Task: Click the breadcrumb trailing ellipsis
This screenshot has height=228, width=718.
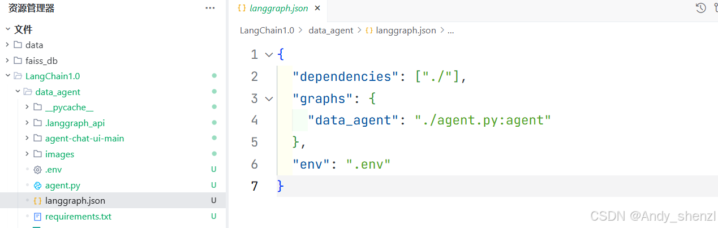Action: pos(450,31)
